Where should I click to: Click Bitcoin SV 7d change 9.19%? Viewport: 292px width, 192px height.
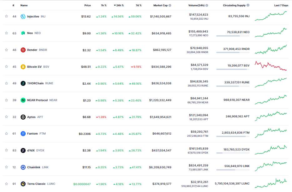pyautogui.click(x=136, y=67)
